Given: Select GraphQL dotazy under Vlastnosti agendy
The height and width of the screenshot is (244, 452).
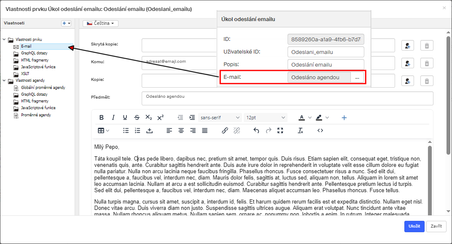Looking at the screenshot, I should coord(34,94).
